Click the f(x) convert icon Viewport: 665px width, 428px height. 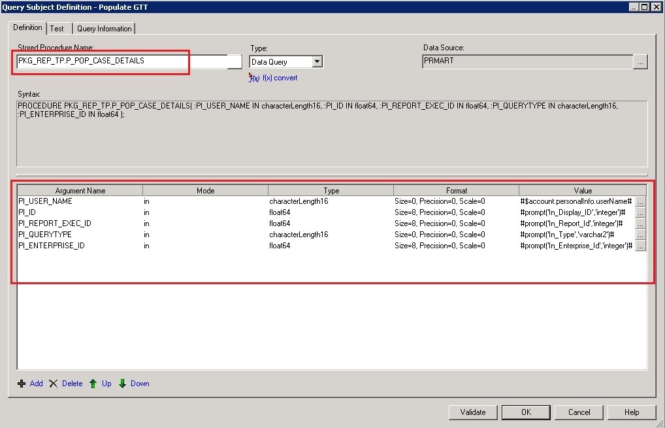(253, 78)
